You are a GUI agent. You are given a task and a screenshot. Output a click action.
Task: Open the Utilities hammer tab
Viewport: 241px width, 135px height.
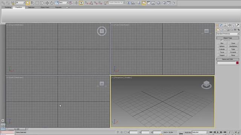(x=238, y=25)
